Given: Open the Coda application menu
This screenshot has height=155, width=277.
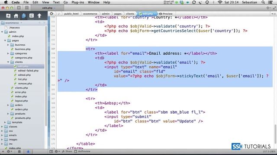Looking at the screenshot, I should (x=16, y=2).
